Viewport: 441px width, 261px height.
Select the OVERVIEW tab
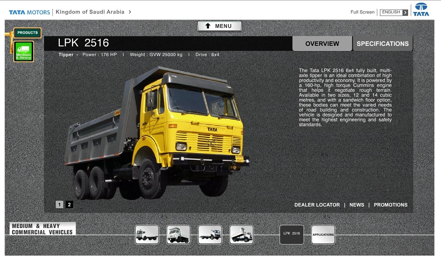[322, 44]
